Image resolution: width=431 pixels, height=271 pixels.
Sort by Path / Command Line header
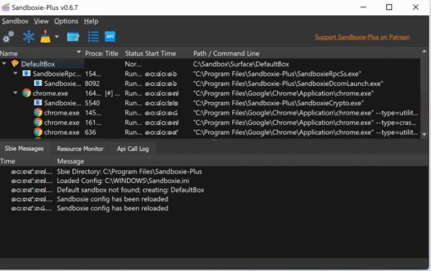pos(227,54)
